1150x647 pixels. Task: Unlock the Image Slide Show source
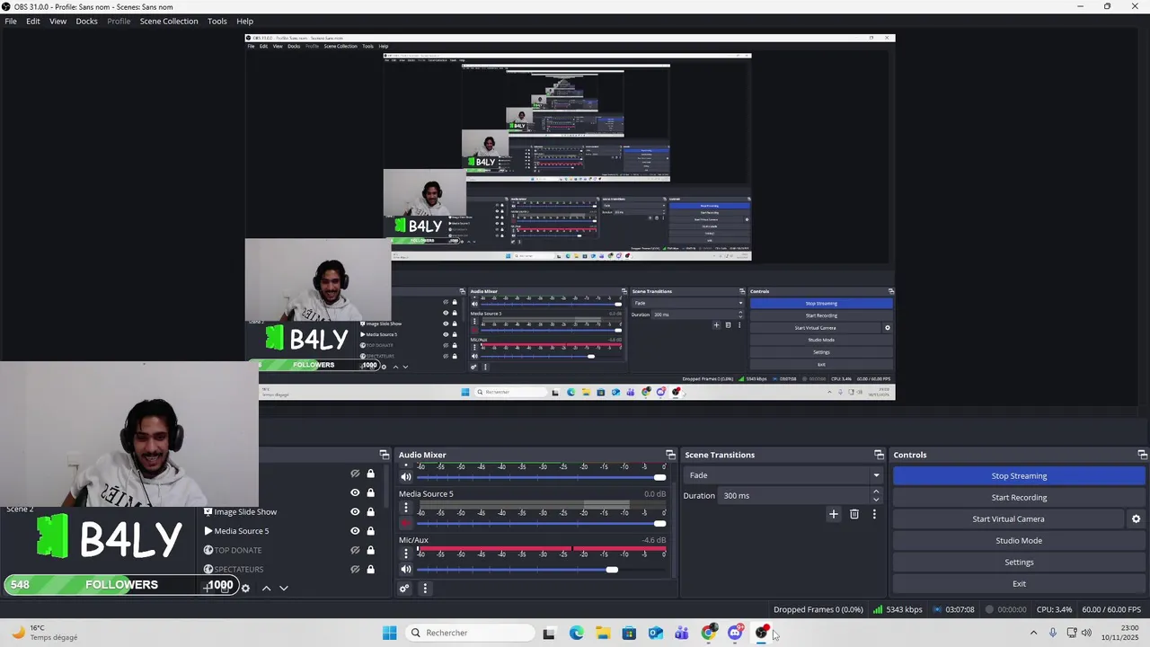pyautogui.click(x=370, y=511)
